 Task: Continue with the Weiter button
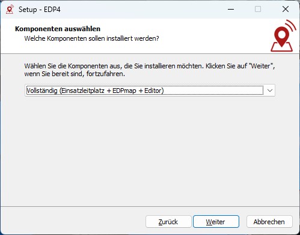click(216, 222)
